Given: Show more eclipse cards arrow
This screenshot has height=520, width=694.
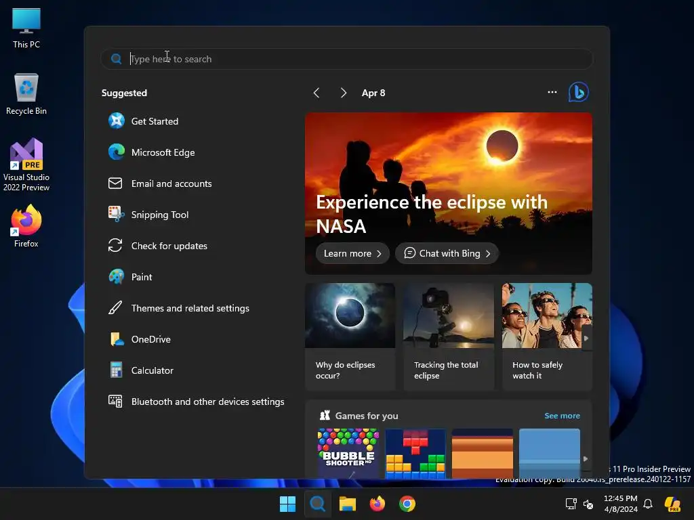Looking at the screenshot, I should 586,339.
